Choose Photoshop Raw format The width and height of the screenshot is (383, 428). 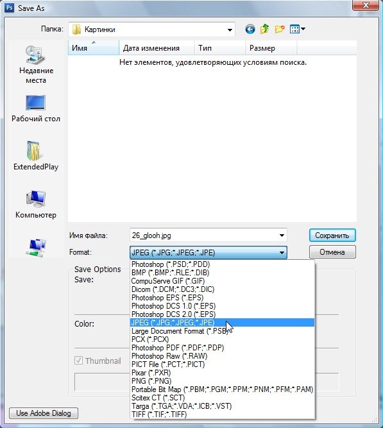click(222, 356)
